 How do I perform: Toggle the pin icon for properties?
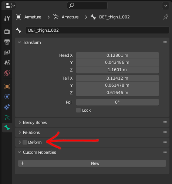pos(166,17)
